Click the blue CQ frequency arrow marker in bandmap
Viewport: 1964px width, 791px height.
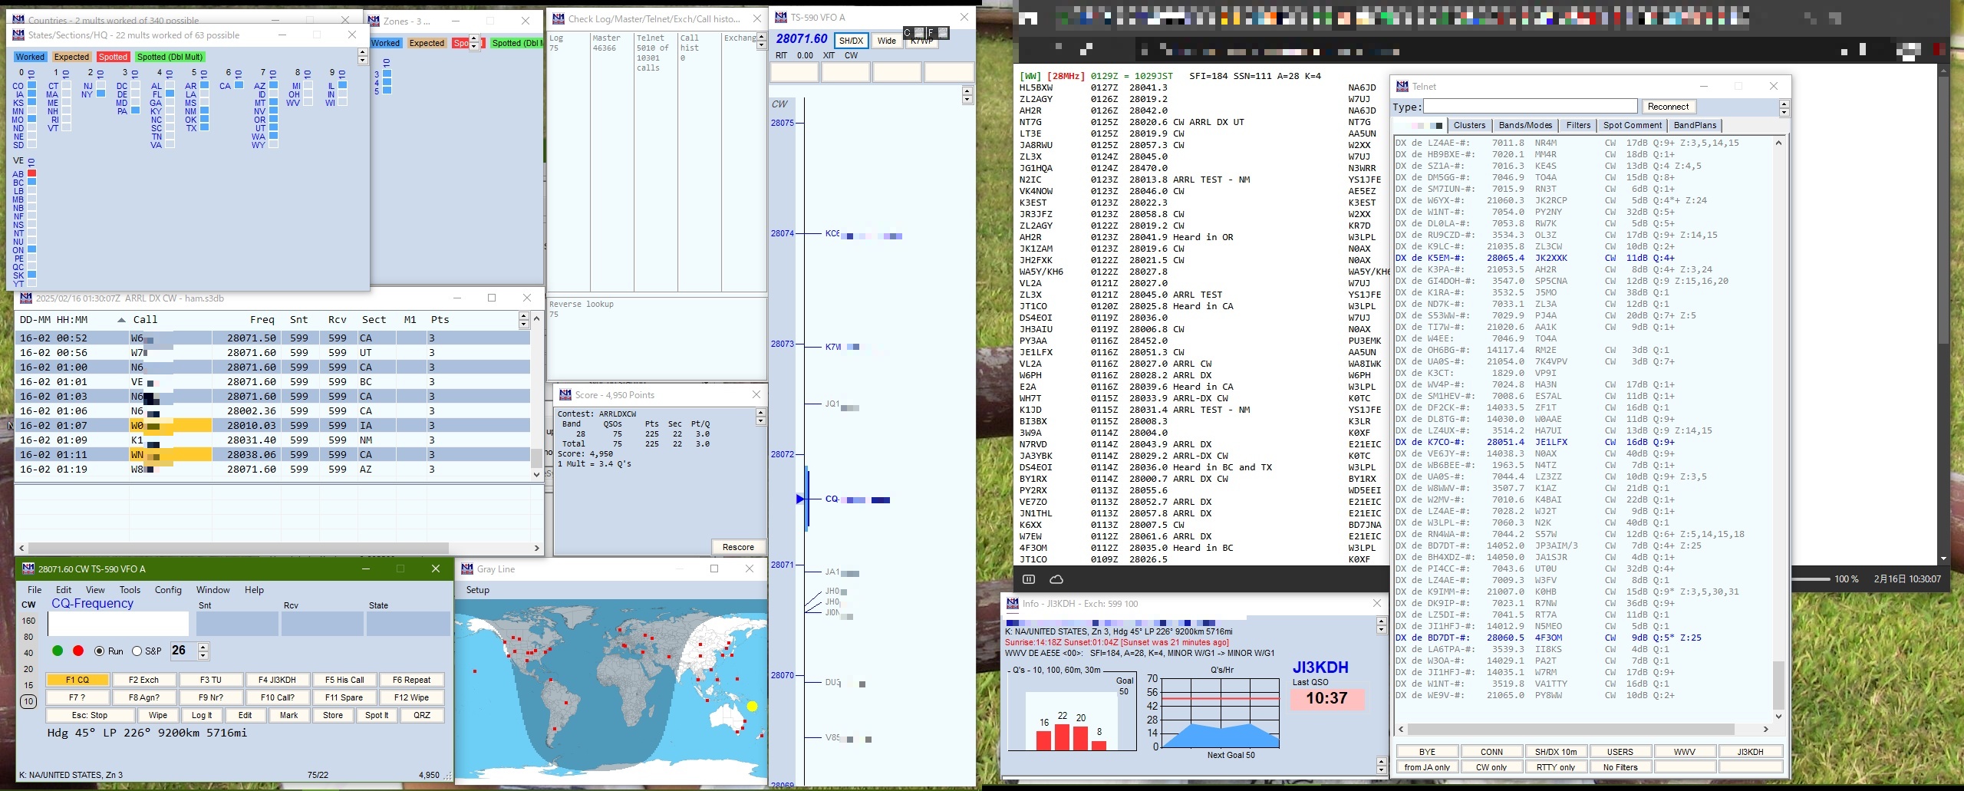(x=800, y=499)
